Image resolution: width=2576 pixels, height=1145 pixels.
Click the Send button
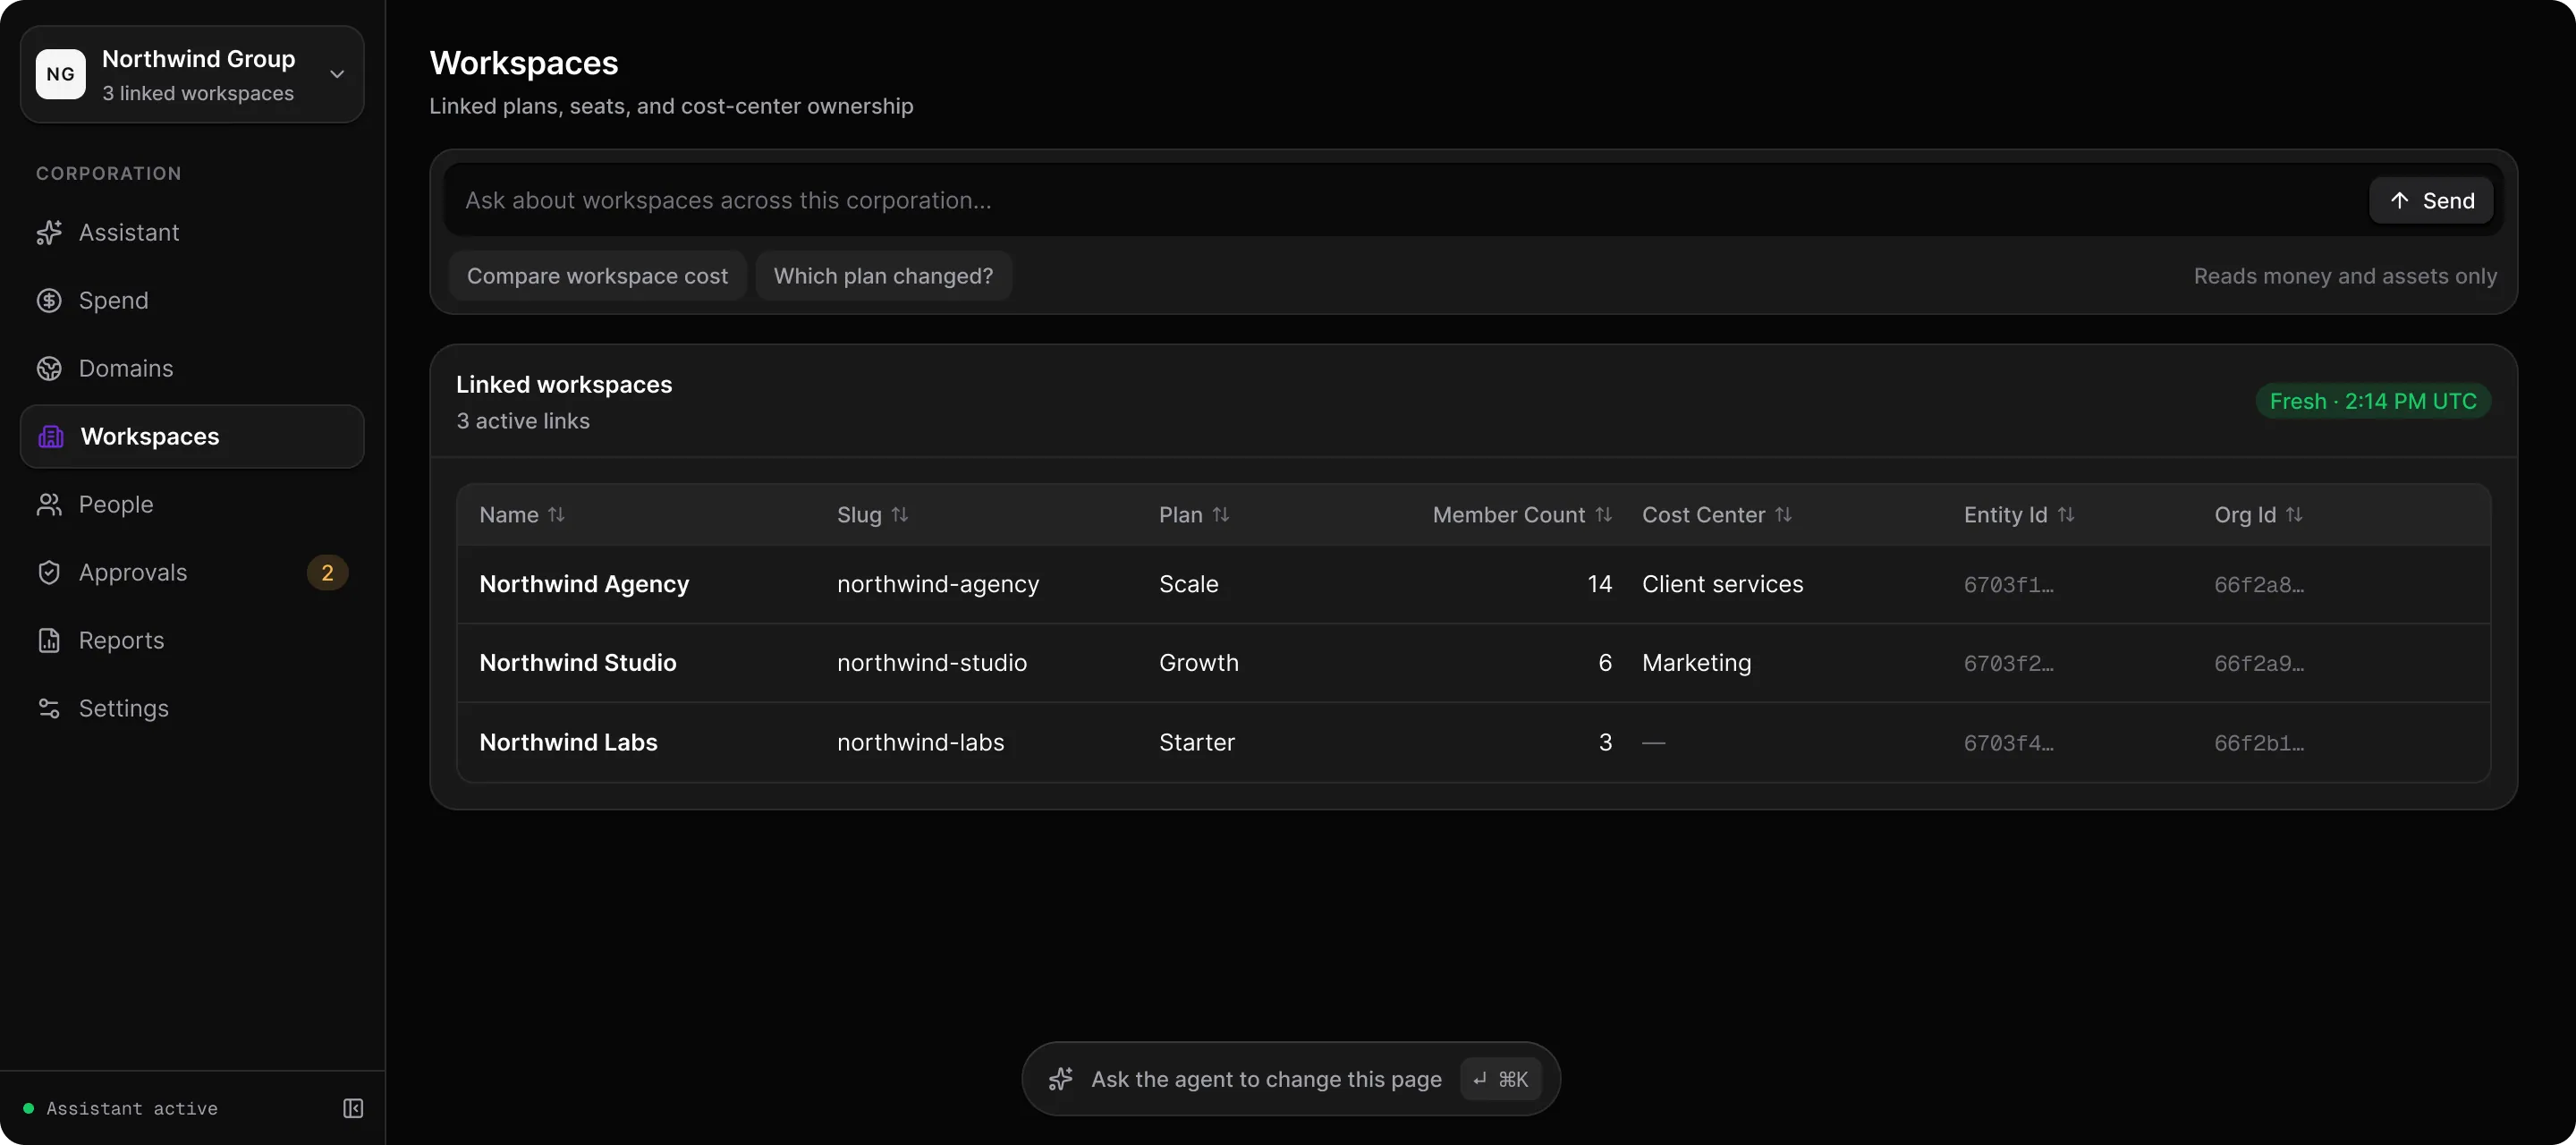point(2431,200)
